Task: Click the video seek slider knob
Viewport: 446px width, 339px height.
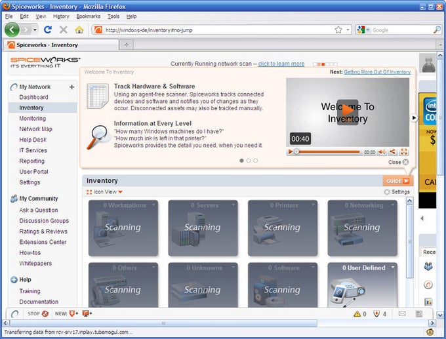Action: pyautogui.click(x=296, y=151)
